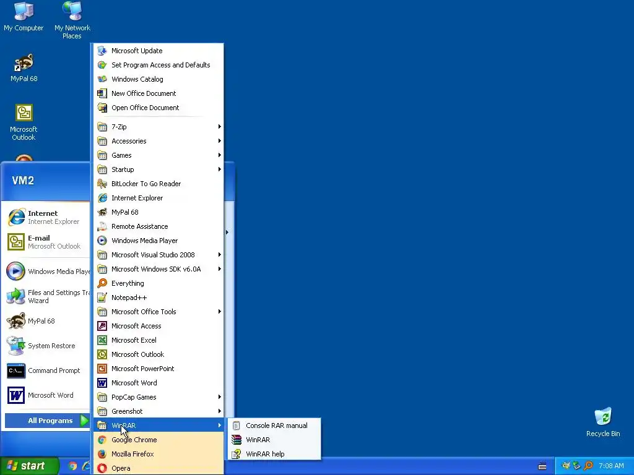Screen dimensions: 634x475
Task: Expand the PopCap Games arrow
Action: pyautogui.click(x=220, y=397)
